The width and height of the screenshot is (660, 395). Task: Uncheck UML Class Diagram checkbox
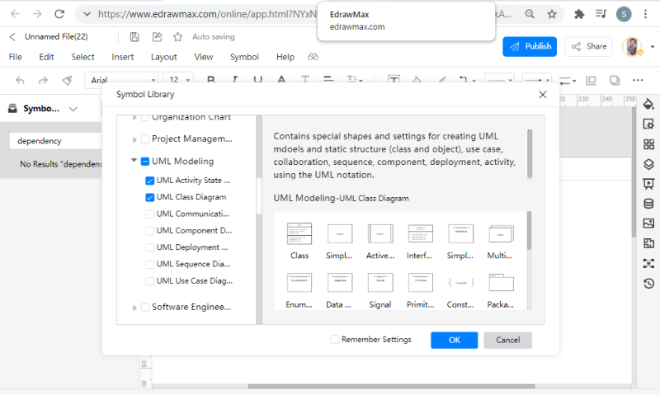pyautogui.click(x=149, y=197)
